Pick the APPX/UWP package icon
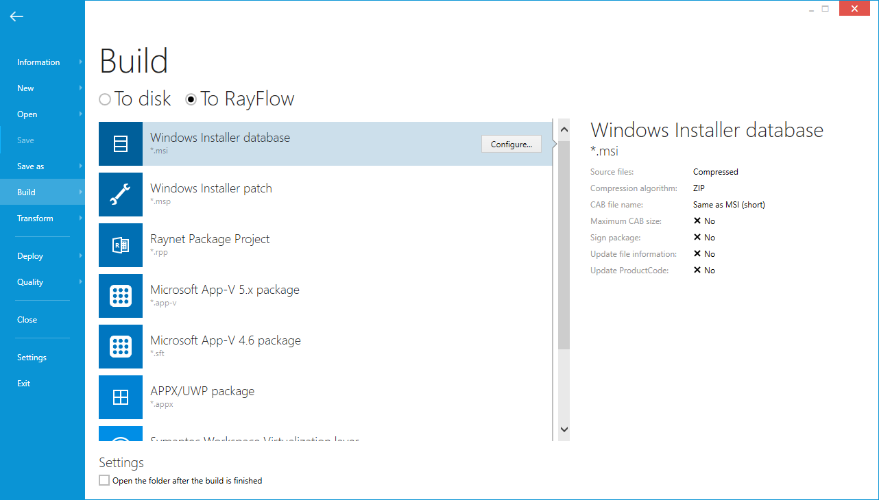The height and width of the screenshot is (500, 879). tap(121, 397)
